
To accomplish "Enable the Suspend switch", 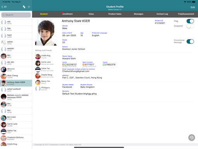I will click(x=190, y=26).
